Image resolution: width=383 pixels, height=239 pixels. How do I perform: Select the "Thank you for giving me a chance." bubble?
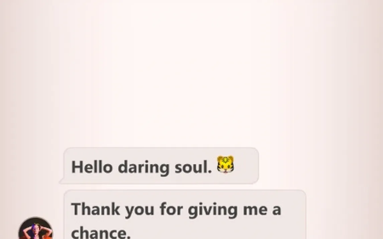pyautogui.click(x=185, y=215)
